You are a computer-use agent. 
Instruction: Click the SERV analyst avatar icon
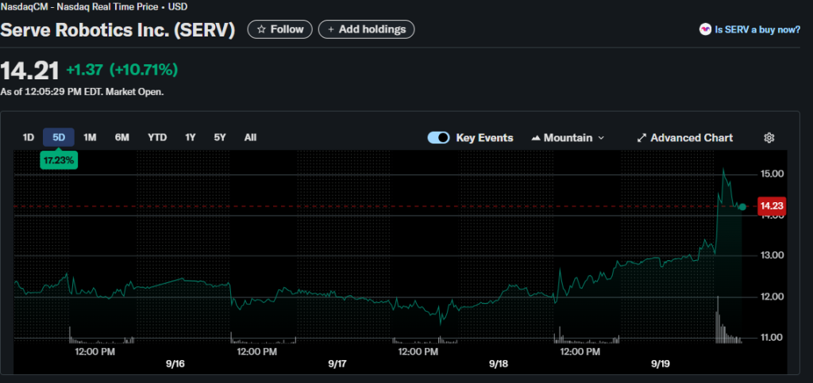point(705,29)
